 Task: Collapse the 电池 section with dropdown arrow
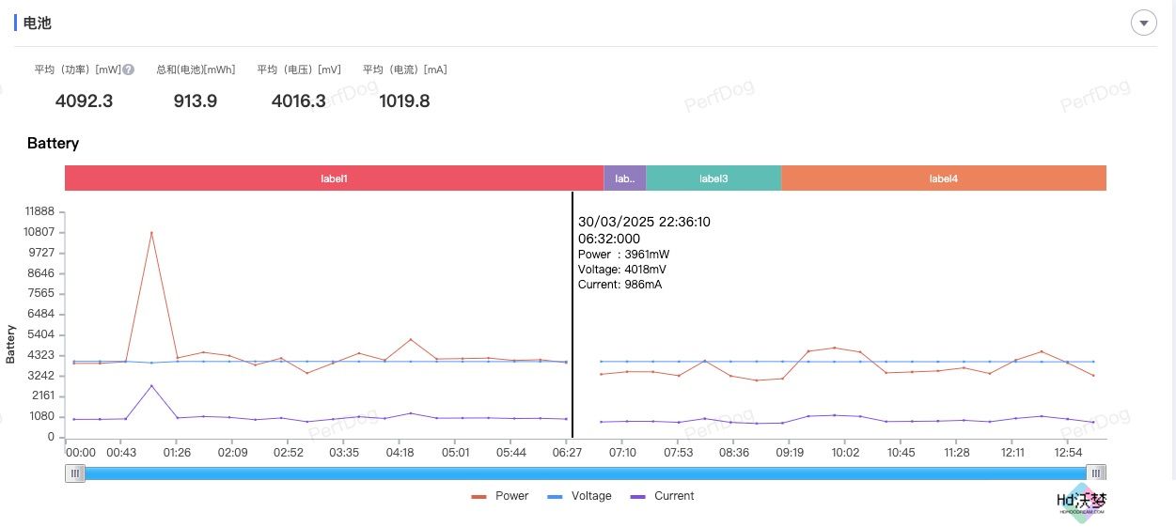1143,23
